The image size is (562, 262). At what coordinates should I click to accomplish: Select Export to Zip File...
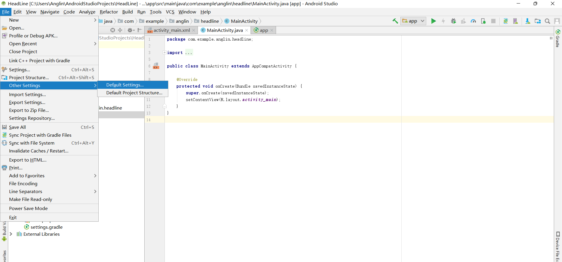click(x=49, y=110)
